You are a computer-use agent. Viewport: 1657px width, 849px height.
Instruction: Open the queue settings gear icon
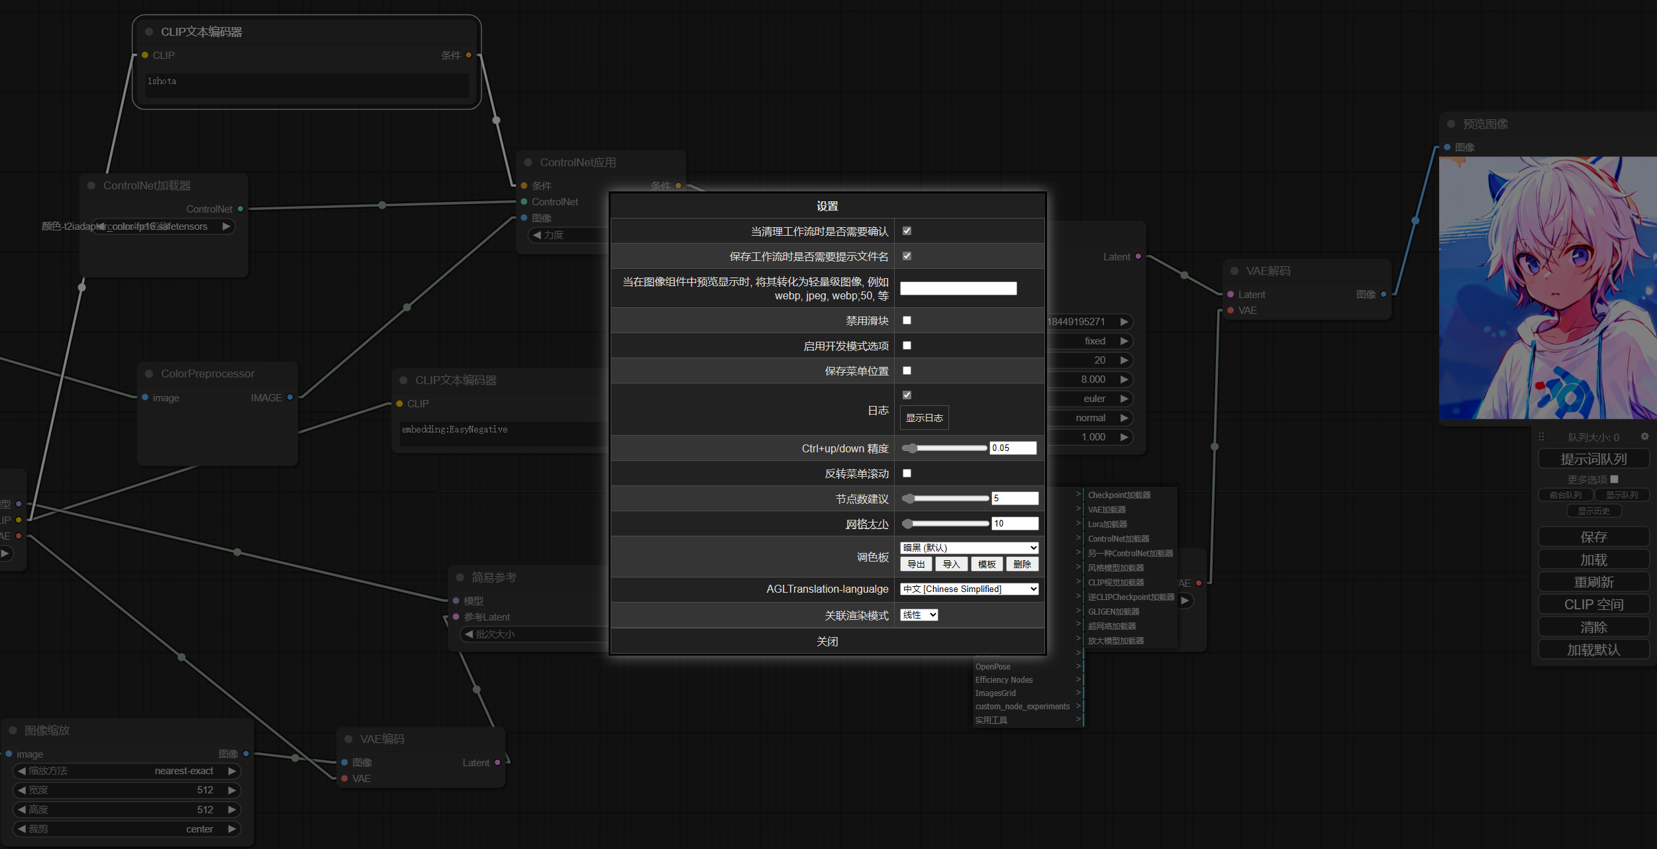[x=1645, y=436]
